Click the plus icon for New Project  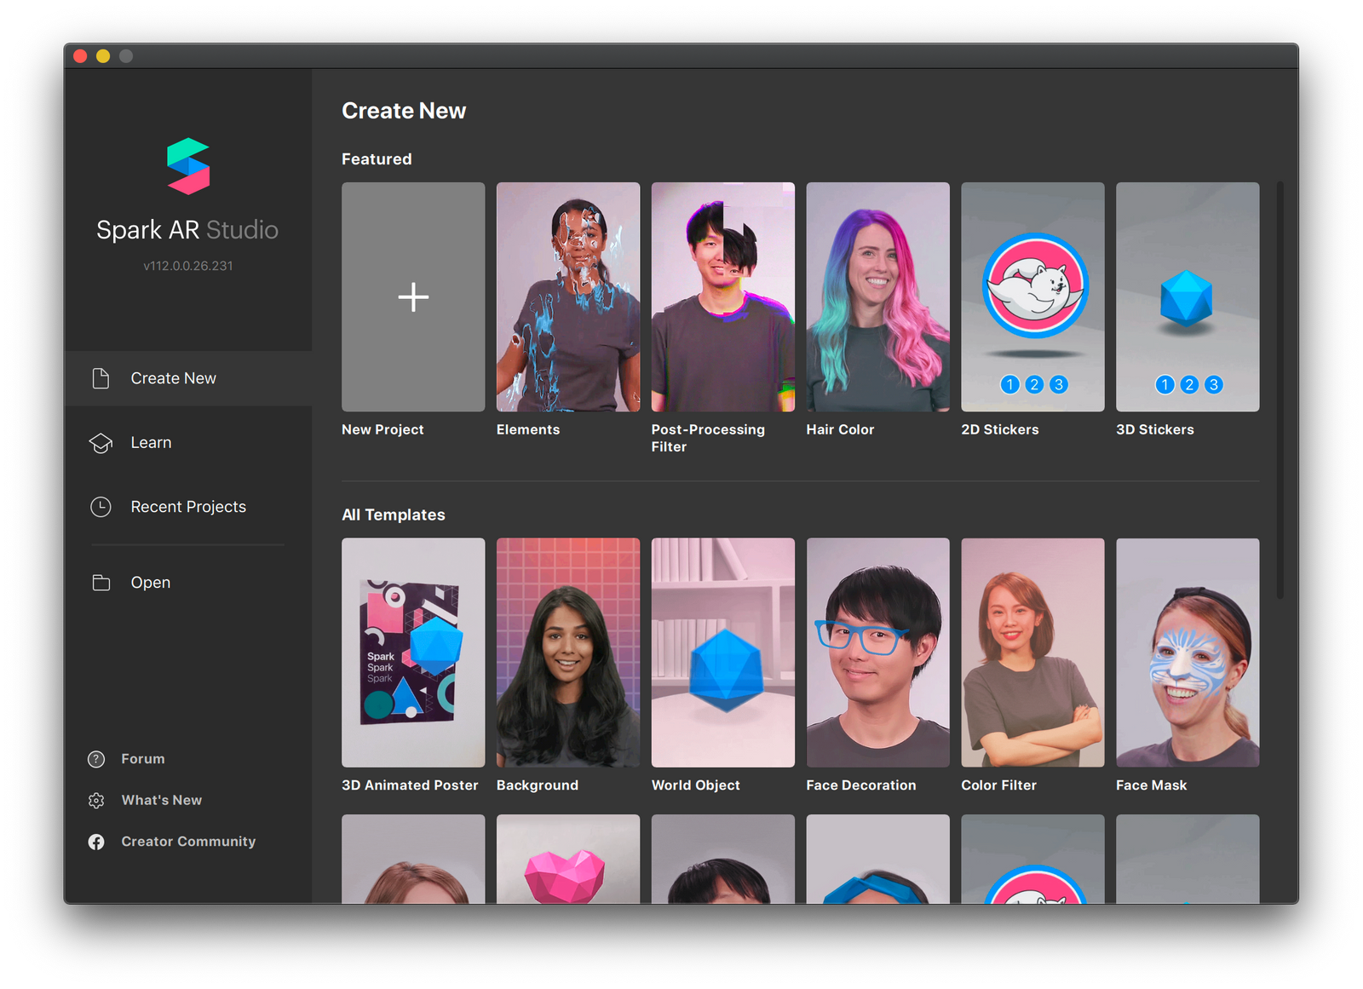click(413, 297)
